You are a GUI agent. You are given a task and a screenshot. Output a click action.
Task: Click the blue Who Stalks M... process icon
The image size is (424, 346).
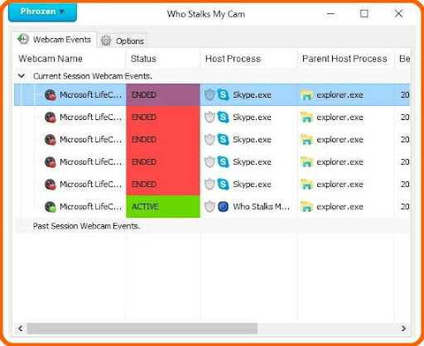tap(223, 206)
